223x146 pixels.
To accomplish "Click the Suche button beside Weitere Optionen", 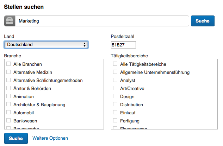I will 16,138.
